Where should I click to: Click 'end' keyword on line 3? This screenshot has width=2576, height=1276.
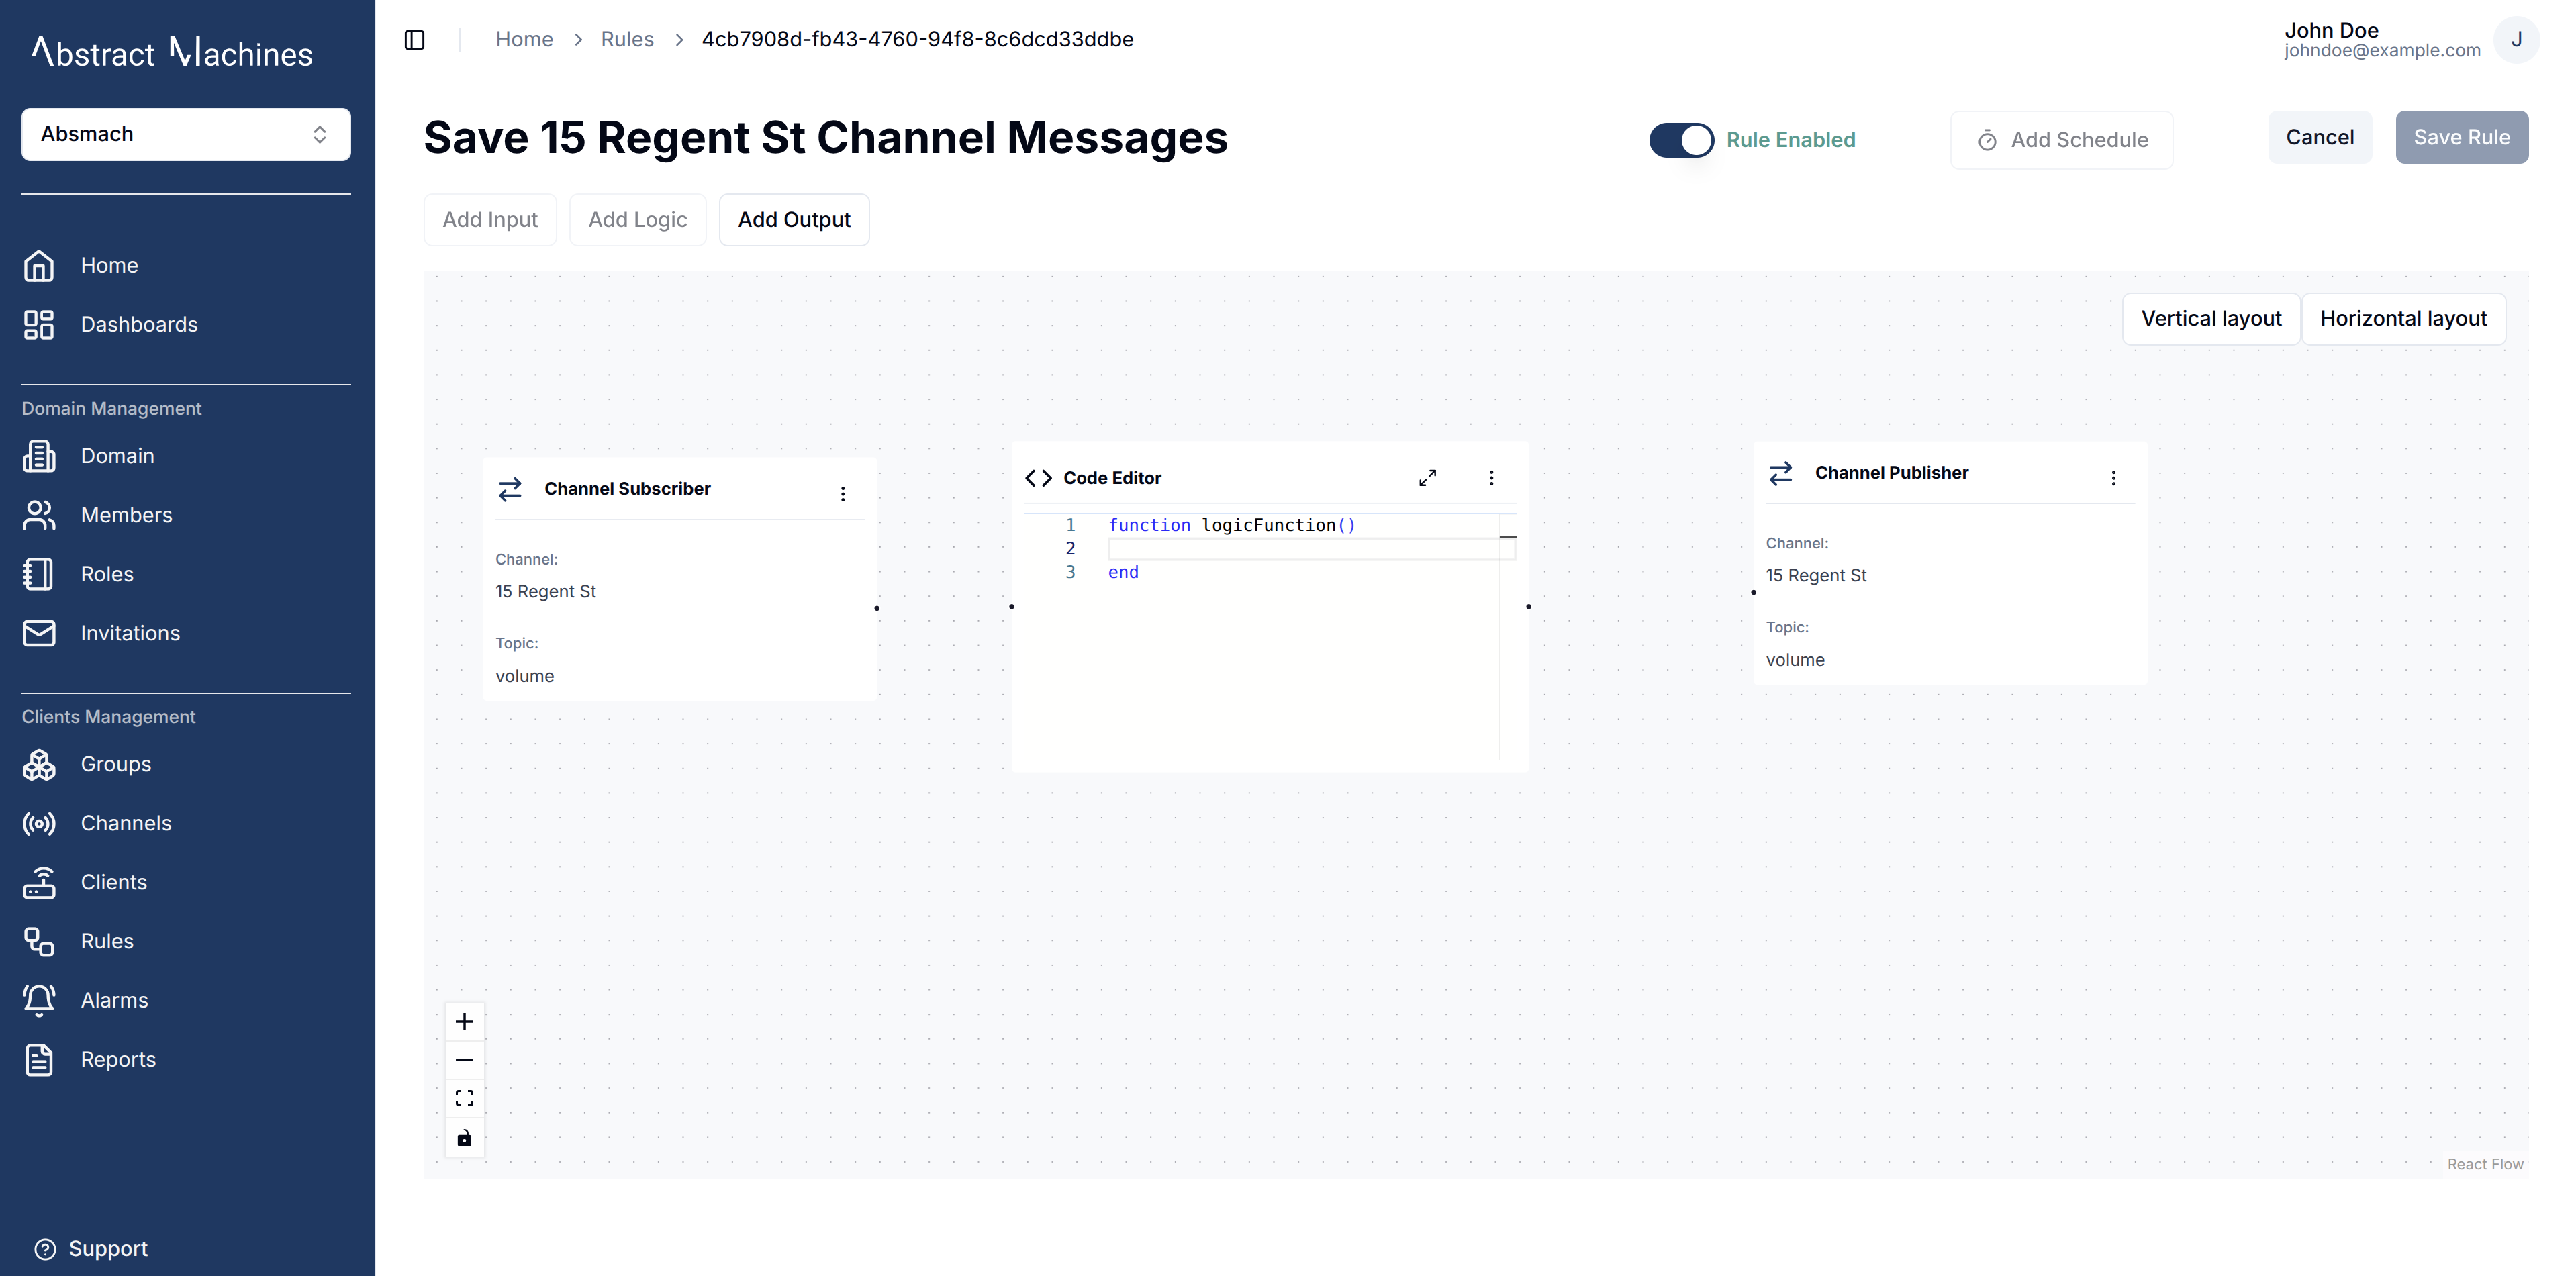[1122, 572]
